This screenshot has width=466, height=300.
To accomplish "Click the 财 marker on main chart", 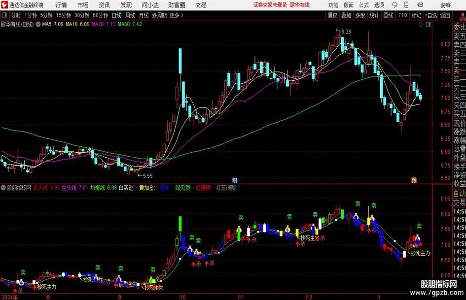I will [235, 180].
